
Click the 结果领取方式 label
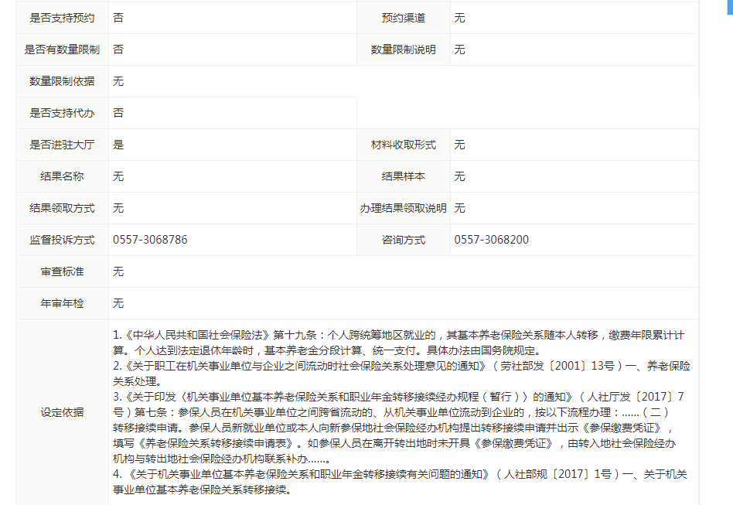tap(62, 208)
